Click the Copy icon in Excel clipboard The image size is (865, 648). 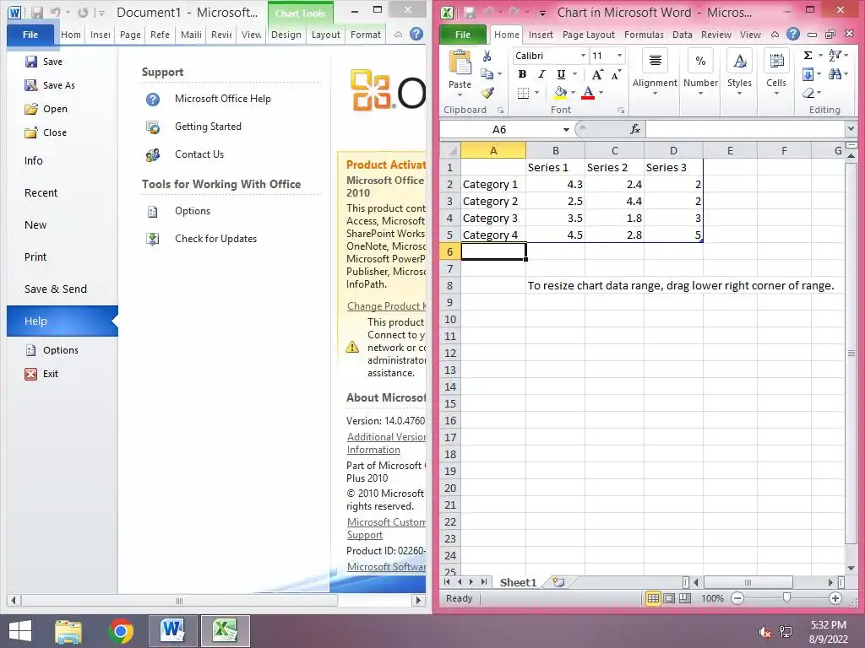click(487, 74)
